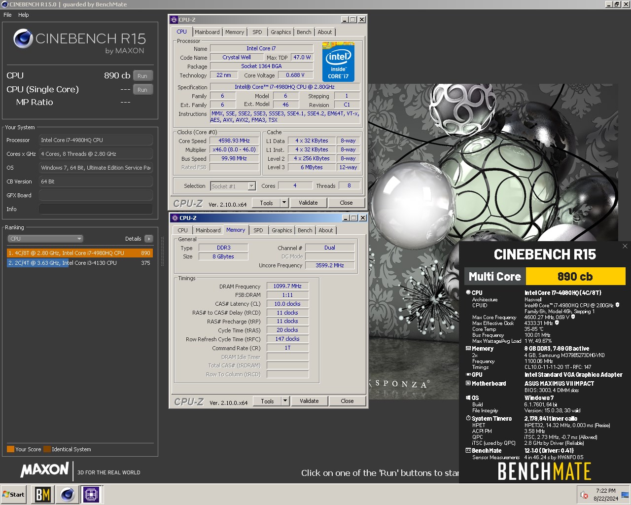This screenshot has height=505, width=631.
Task: Click the OS Windows icon in BenchMate panel
Action: [x=468, y=397]
